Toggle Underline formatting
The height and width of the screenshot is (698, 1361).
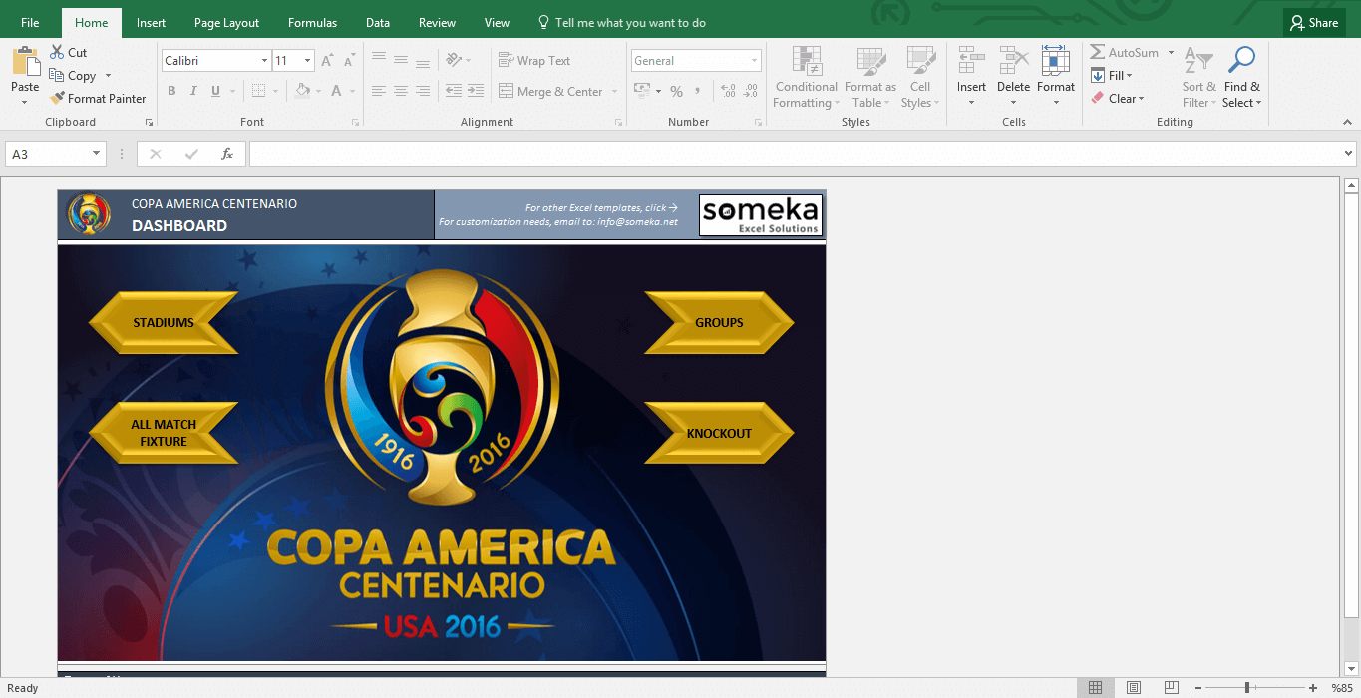tap(216, 91)
